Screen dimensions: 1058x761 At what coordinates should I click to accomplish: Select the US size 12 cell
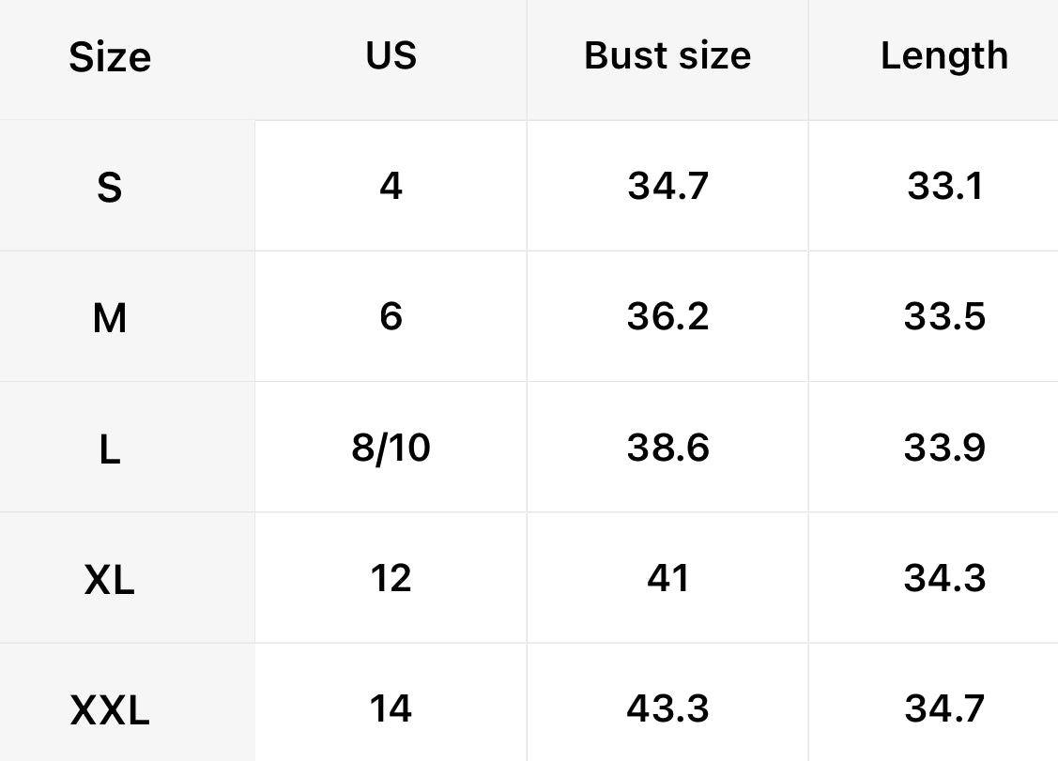click(x=391, y=578)
